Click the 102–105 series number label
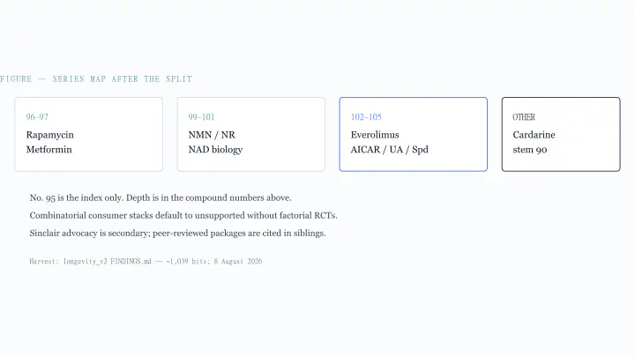The height and width of the screenshot is (357, 635). point(366,117)
